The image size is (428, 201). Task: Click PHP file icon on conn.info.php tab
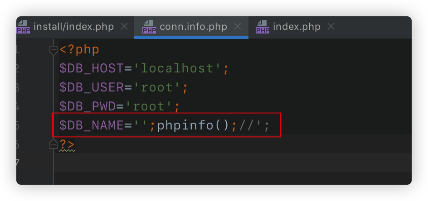pos(149,27)
